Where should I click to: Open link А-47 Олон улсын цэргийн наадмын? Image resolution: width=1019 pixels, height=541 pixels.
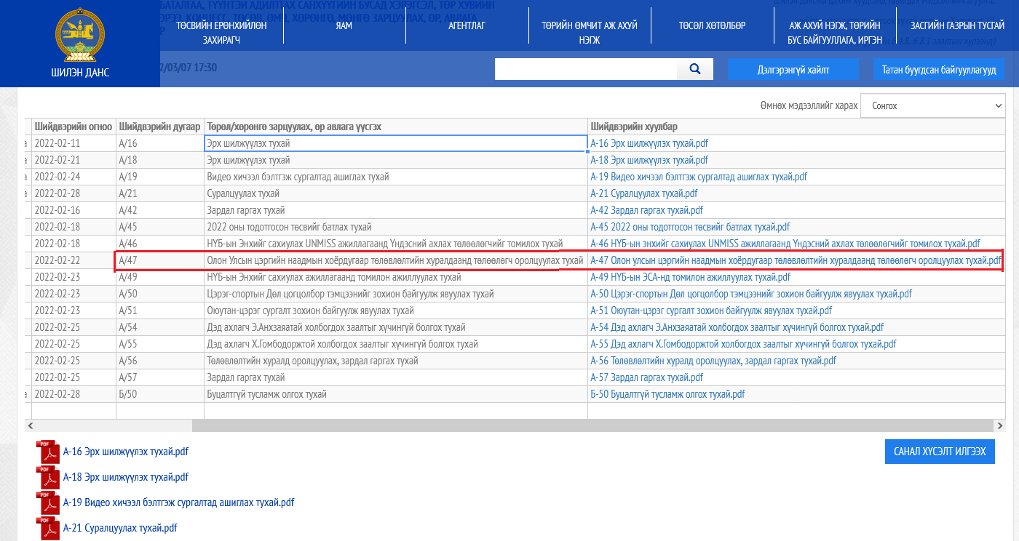click(796, 260)
